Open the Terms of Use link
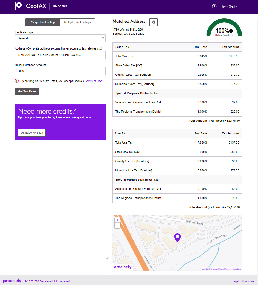Viewport: 258px width, 285px height. point(93,81)
